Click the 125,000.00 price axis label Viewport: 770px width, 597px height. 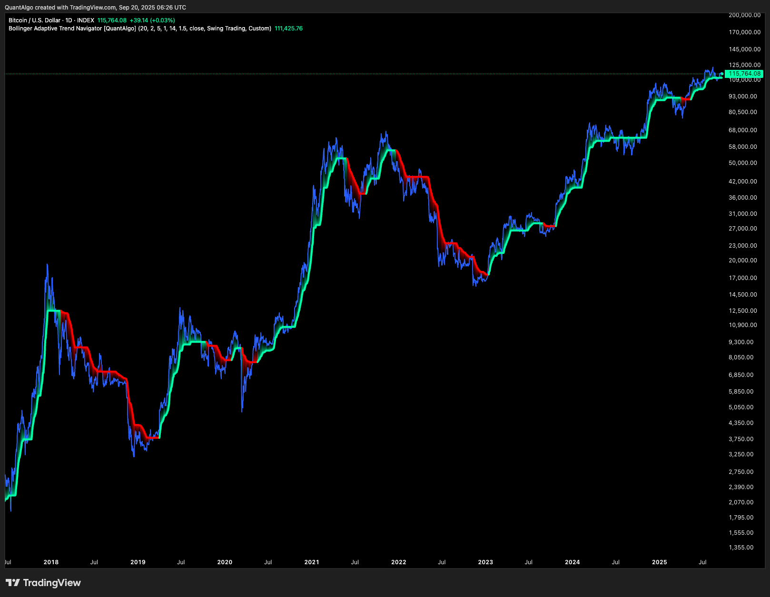coord(745,65)
